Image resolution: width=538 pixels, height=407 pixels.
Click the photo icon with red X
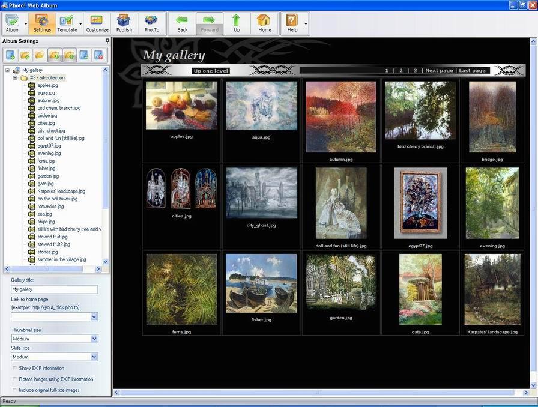99,55
